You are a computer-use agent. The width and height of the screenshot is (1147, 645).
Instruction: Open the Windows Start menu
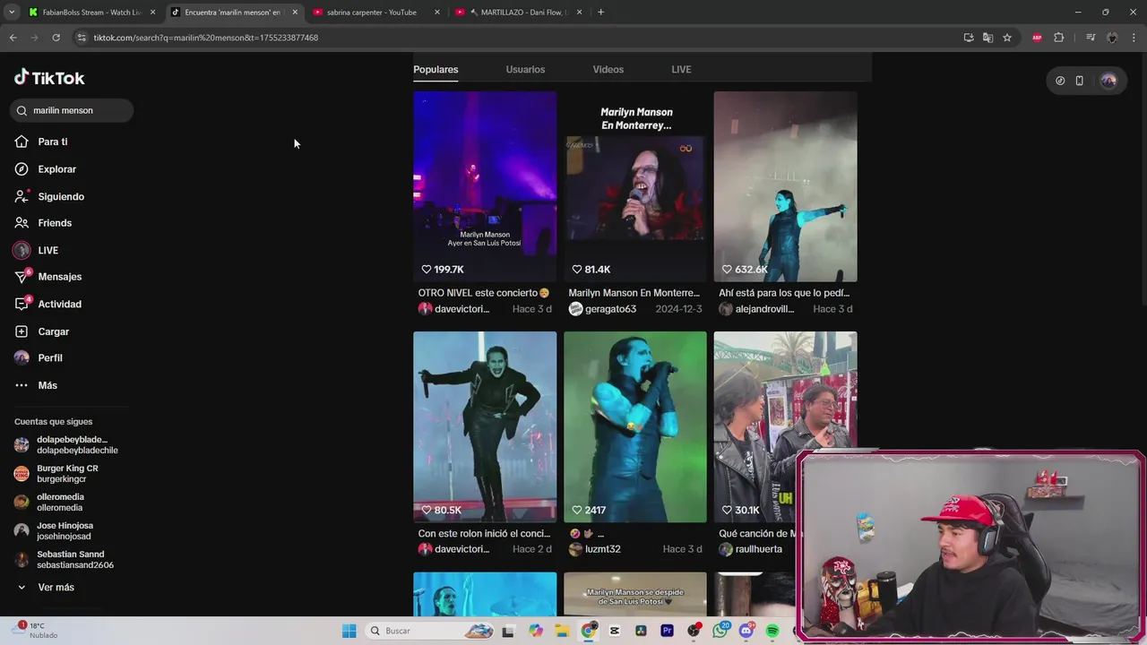pyautogui.click(x=349, y=631)
